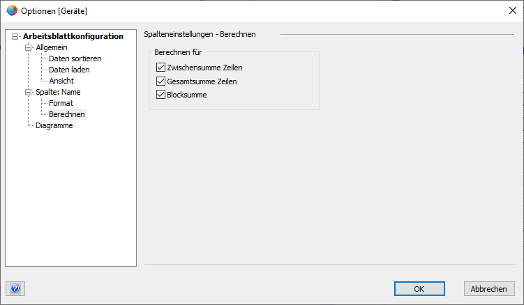Close the Optionen dialog window
This screenshot has height=305, width=524.
pyautogui.click(x=511, y=10)
